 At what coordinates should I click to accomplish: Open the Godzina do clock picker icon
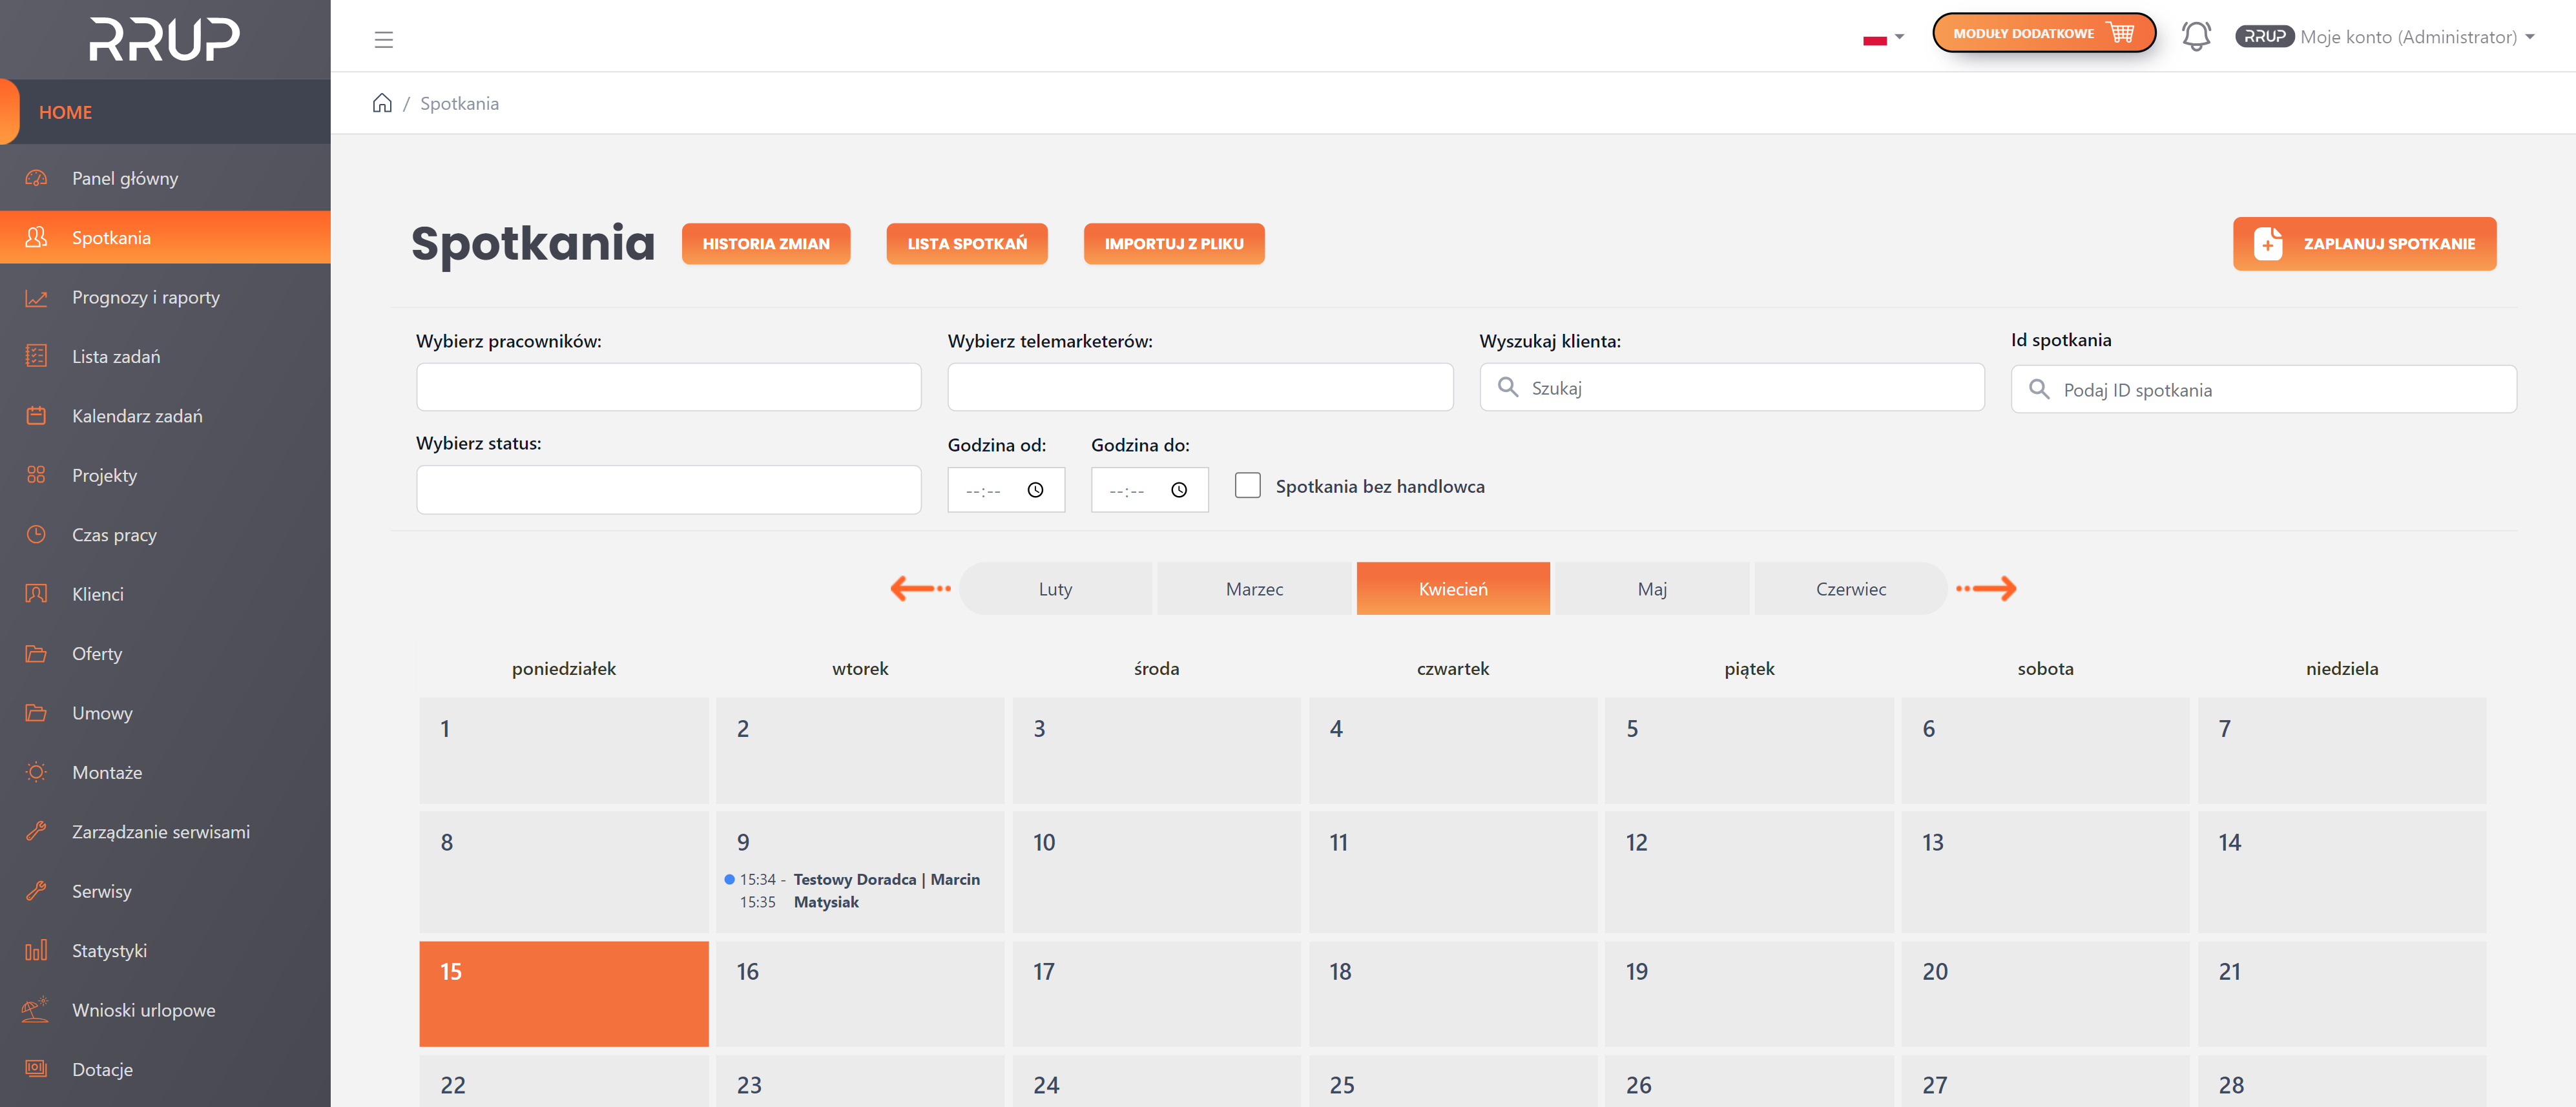point(1179,490)
